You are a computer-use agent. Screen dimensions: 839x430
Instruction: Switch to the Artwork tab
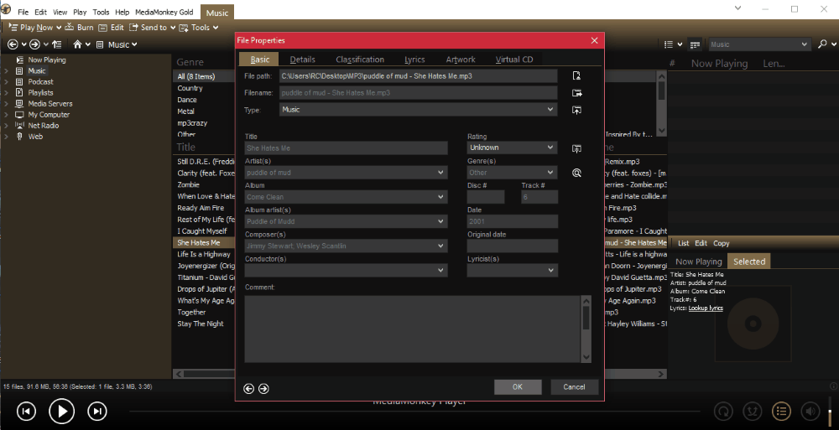(461, 60)
